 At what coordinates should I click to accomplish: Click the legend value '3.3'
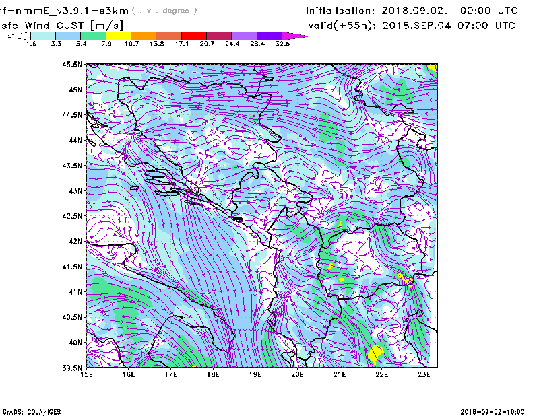click(56, 44)
